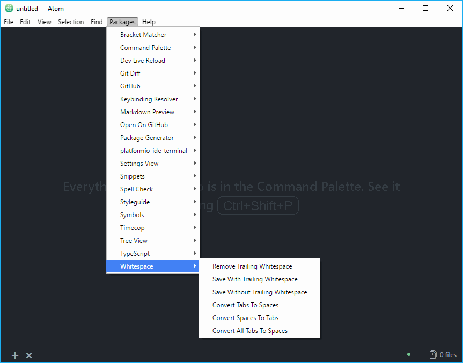Choose Convert All Tabs To Spaces

tap(250, 331)
